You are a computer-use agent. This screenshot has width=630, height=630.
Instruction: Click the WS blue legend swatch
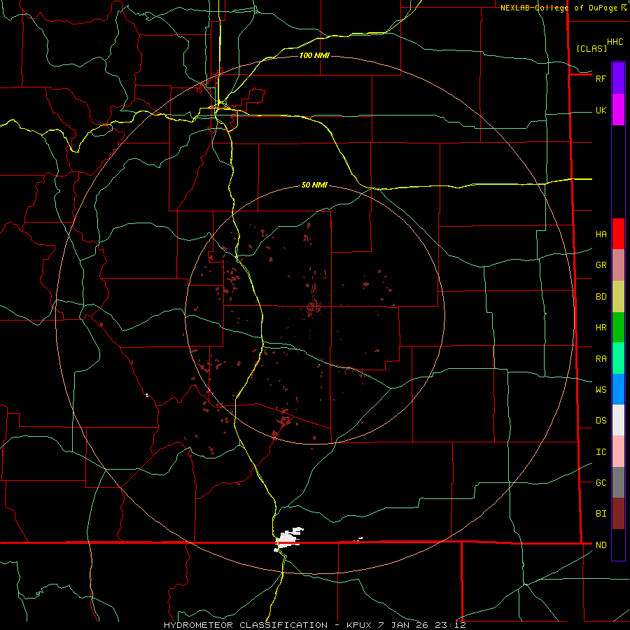[x=618, y=389]
